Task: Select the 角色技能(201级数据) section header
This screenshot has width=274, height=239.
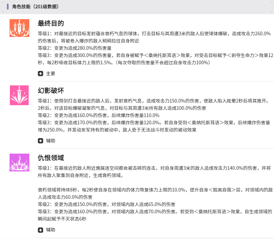Action: (35, 7)
